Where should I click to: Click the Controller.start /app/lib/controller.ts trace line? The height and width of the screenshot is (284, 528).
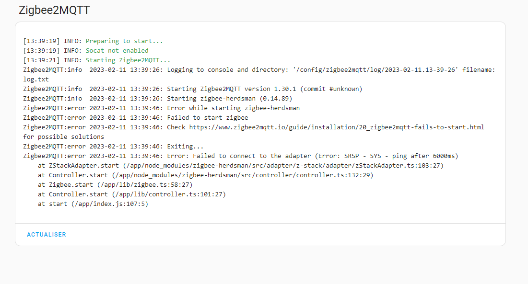click(131, 194)
